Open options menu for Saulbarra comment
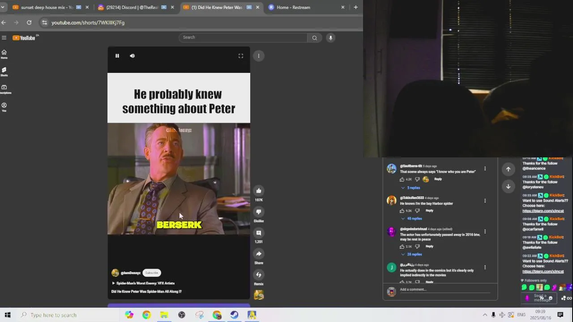The height and width of the screenshot is (322, 573). coord(485,169)
